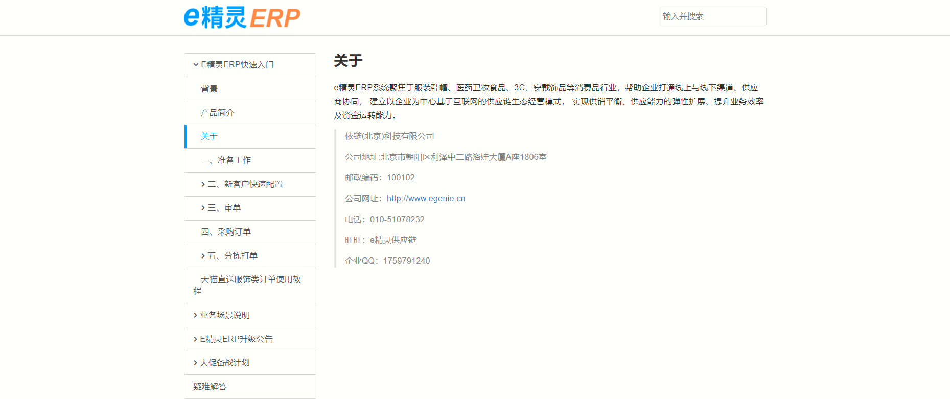Focus the 输入并搜索 search field
Viewport: 950px width, 399px height.
[x=712, y=16]
